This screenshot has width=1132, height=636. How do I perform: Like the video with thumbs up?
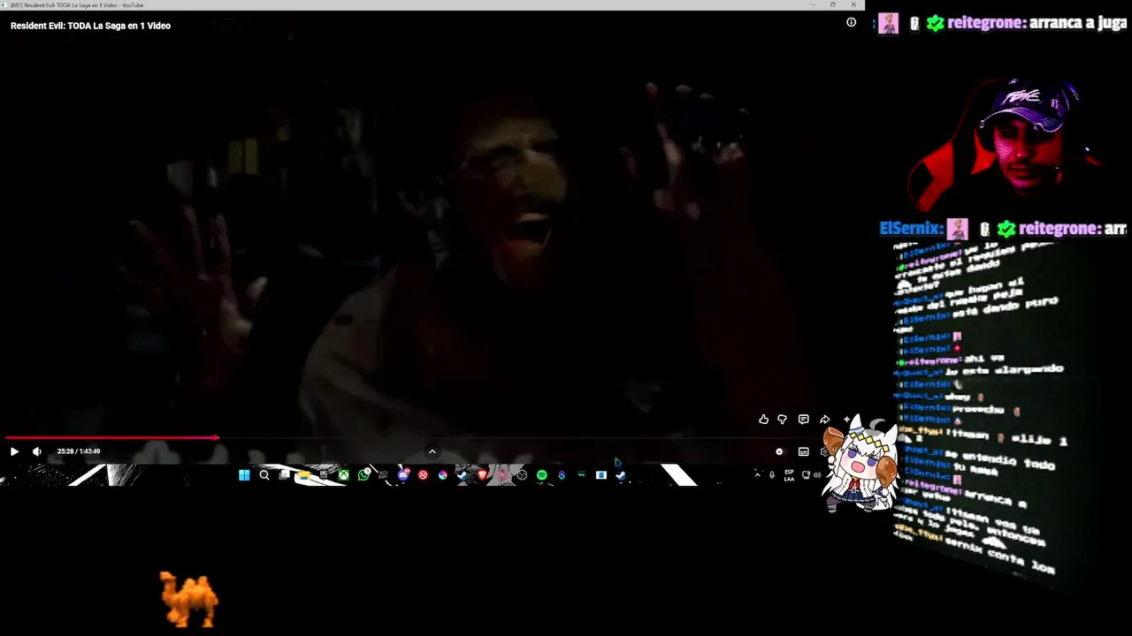(764, 420)
